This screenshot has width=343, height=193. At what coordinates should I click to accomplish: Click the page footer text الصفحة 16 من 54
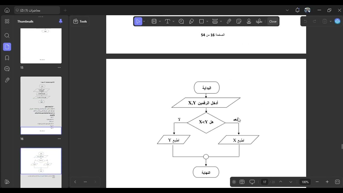pyautogui.click(x=213, y=35)
